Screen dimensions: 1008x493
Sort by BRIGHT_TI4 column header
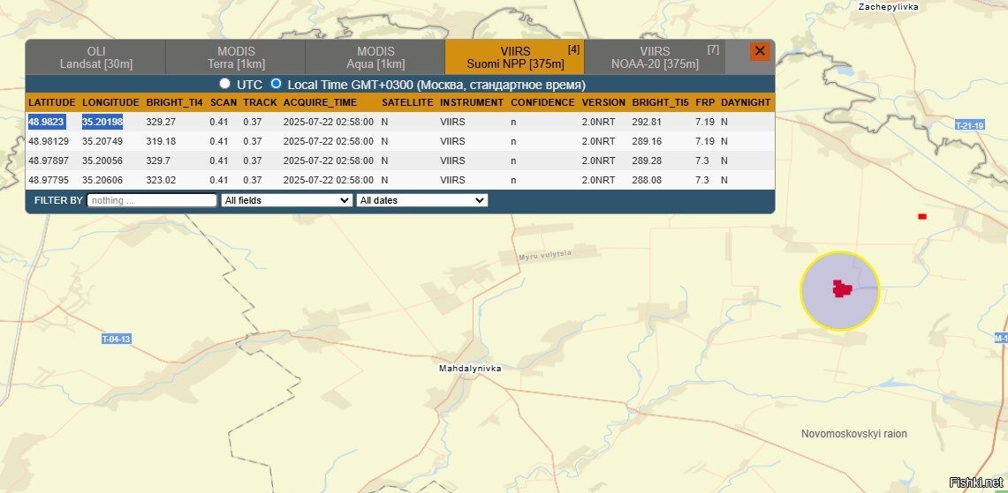pos(174,102)
